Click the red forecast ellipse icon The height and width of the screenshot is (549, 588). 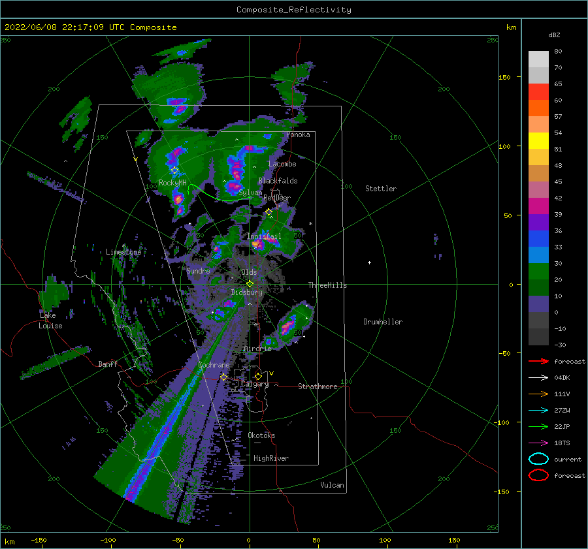(538, 475)
